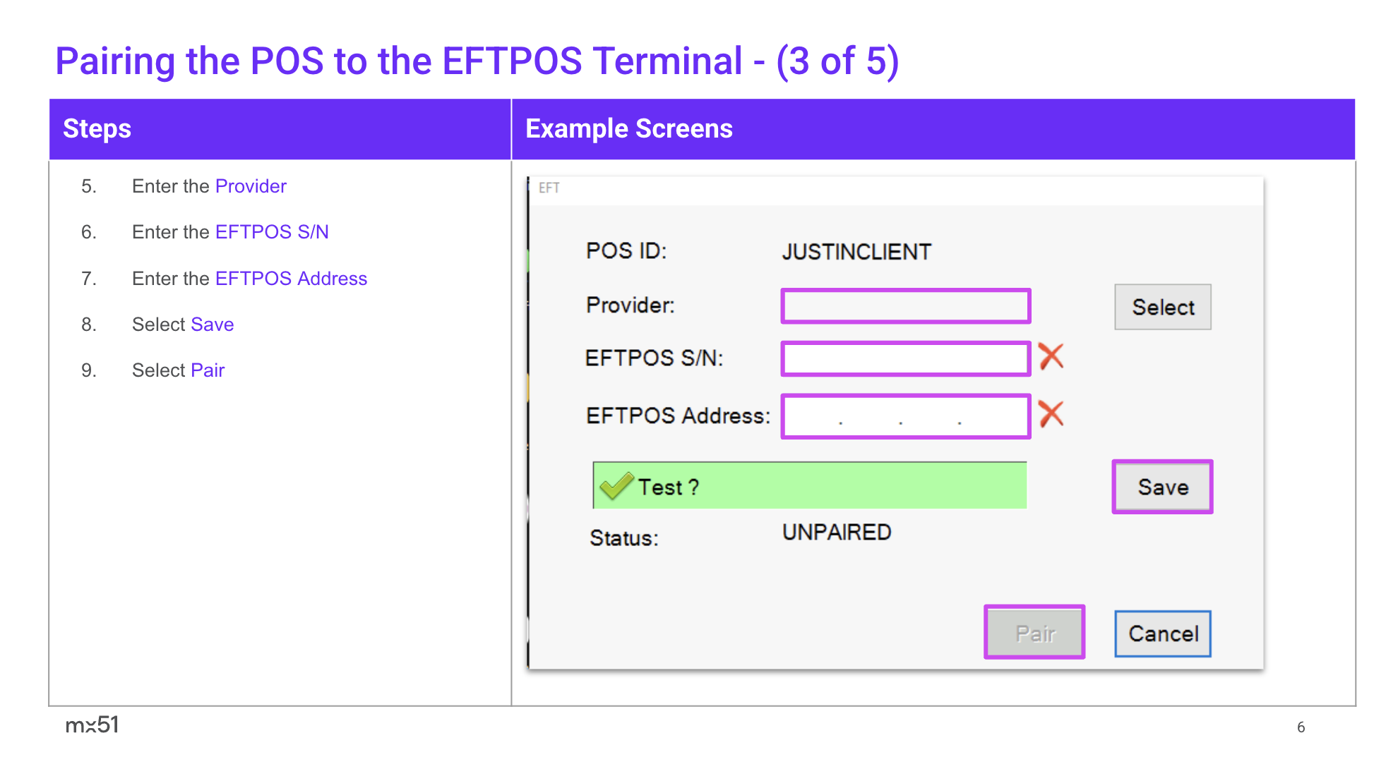Click the red X beside EFTPOS S/N field
The width and height of the screenshot is (1374, 769).
[1051, 356]
